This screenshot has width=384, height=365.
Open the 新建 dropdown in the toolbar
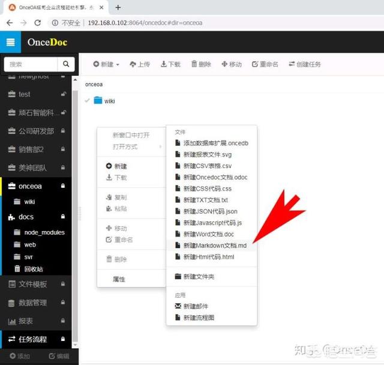106,64
